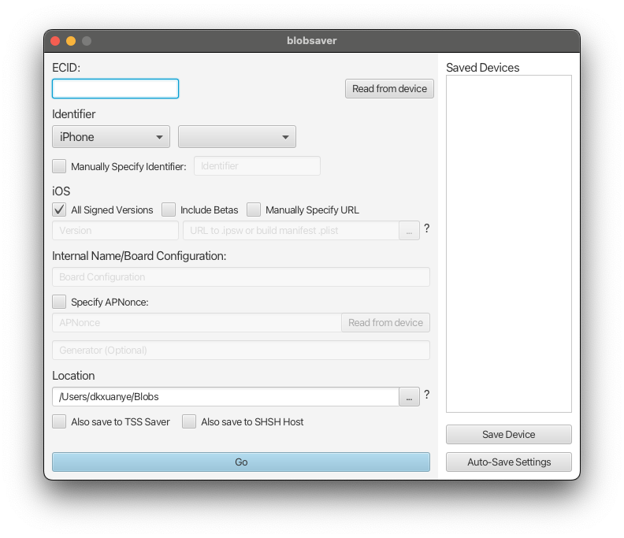Screen dimensions: 624x538
Task: Check Also save to TSS Saver
Action: (x=59, y=421)
